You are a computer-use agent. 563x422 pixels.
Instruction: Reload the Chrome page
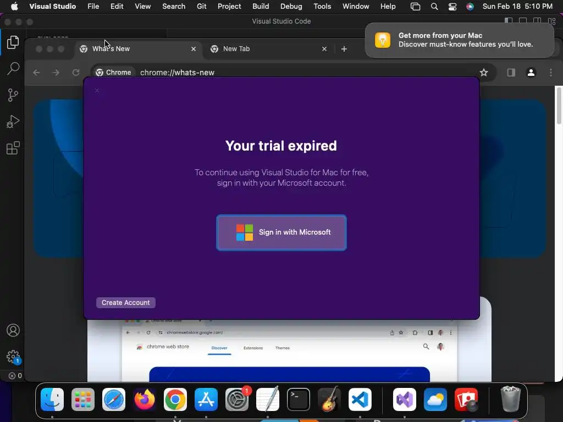[x=76, y=73]
